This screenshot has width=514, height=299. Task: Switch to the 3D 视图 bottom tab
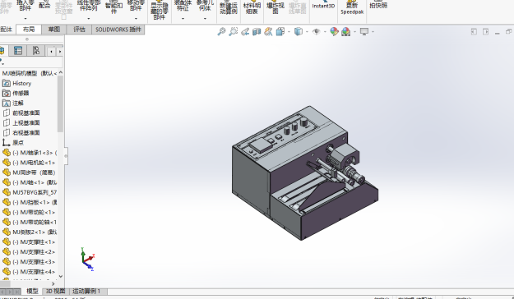click(x=55, y=291)
